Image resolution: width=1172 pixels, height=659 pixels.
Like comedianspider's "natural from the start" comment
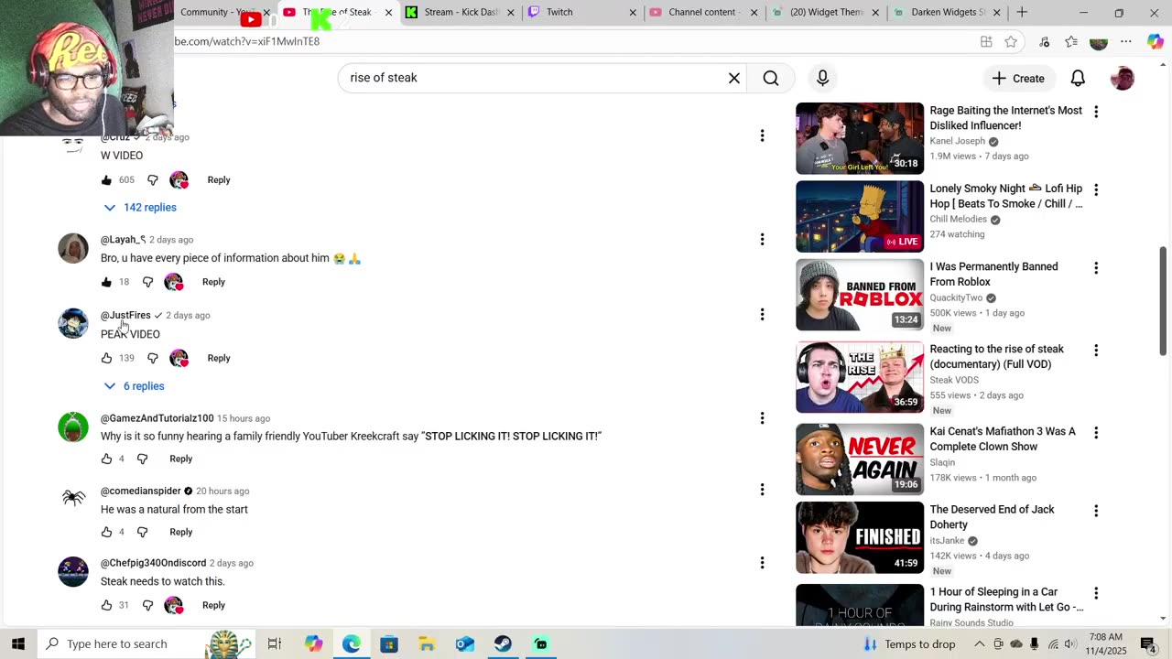tap(106, 532)
